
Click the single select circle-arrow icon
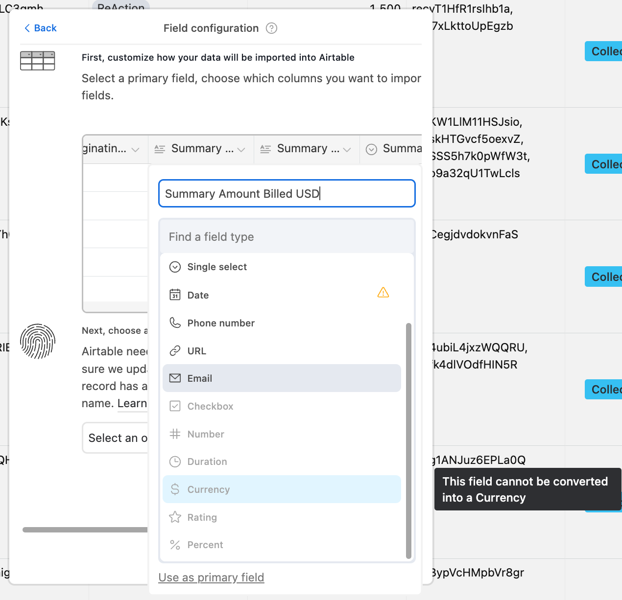[175, 267]
